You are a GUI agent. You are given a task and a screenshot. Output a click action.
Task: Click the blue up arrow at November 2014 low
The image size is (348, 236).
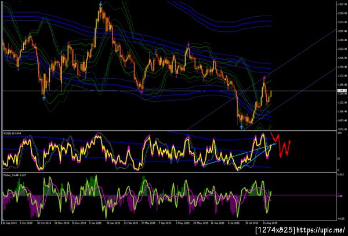pos(44,97)
